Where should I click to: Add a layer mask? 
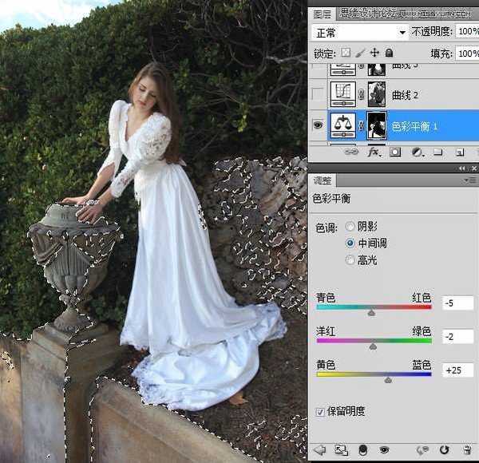394,152
